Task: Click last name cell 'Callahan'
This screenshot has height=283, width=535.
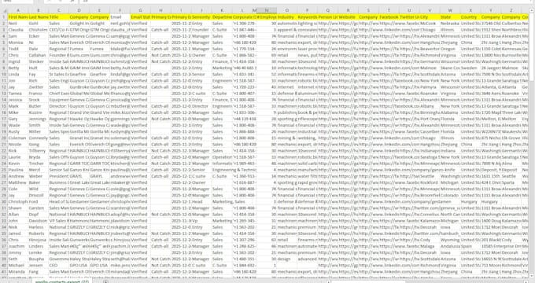Action: pos(39,55)
